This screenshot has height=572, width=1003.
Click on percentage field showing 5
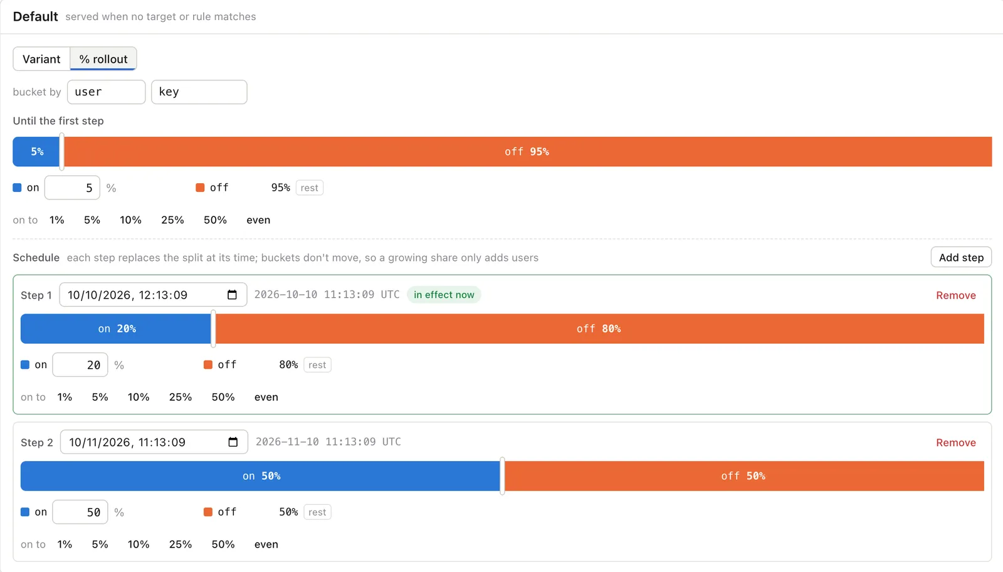pos(72,188)
